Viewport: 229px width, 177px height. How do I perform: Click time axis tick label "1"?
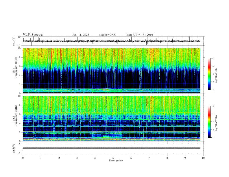(x=41, y=158)
